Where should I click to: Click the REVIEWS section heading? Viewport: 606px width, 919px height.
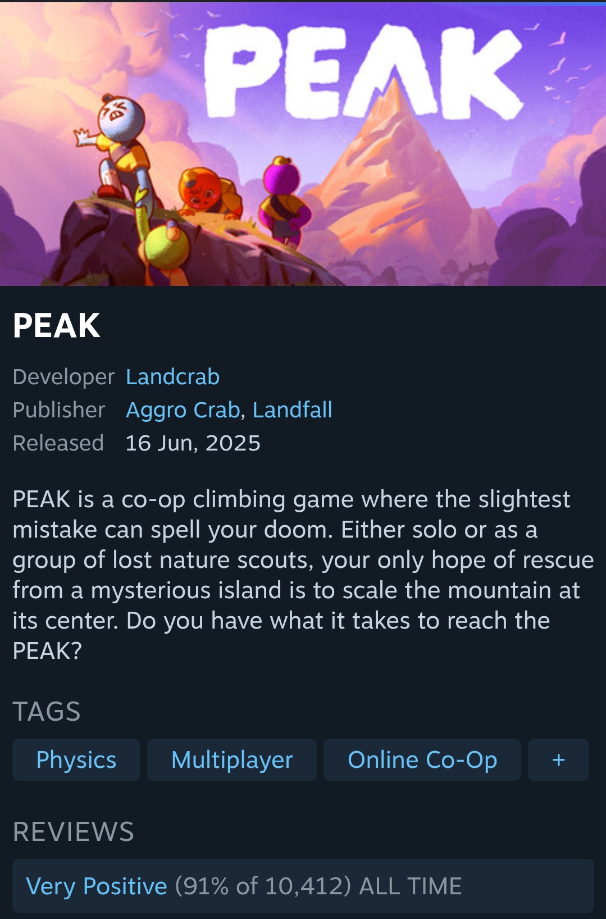click(x=74, y=832)
